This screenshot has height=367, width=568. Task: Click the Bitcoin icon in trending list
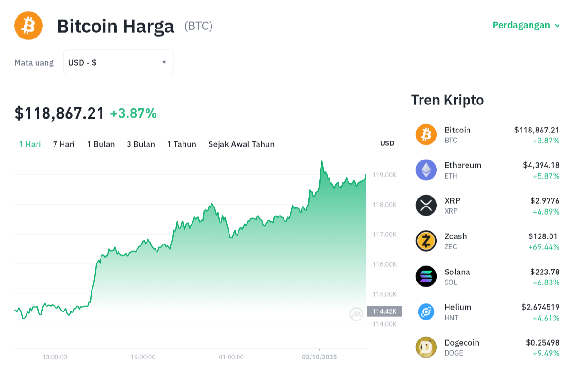(426, 134)
